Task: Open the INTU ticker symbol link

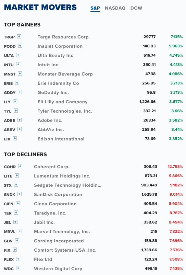Action: coord(9,65)
